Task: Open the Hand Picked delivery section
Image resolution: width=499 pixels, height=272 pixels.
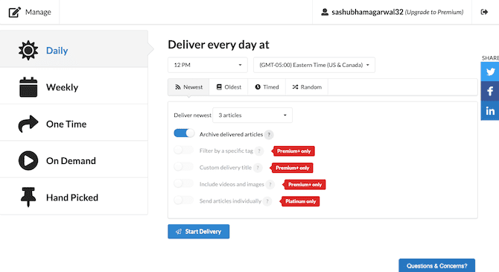Action: coord(74,196)
